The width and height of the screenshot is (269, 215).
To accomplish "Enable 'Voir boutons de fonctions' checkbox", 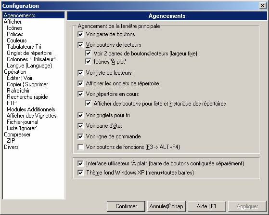I will (x=80, y=147).
